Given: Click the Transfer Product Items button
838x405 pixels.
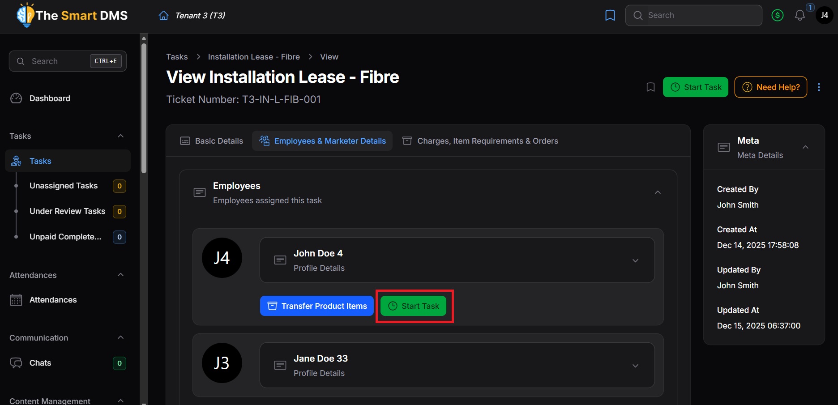Looking at the screenshot, I should pyautogui.click(x=317, y=306).
